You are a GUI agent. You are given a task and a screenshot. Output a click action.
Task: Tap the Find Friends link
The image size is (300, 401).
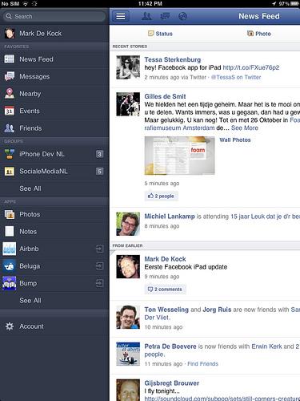tap(202, 364)
